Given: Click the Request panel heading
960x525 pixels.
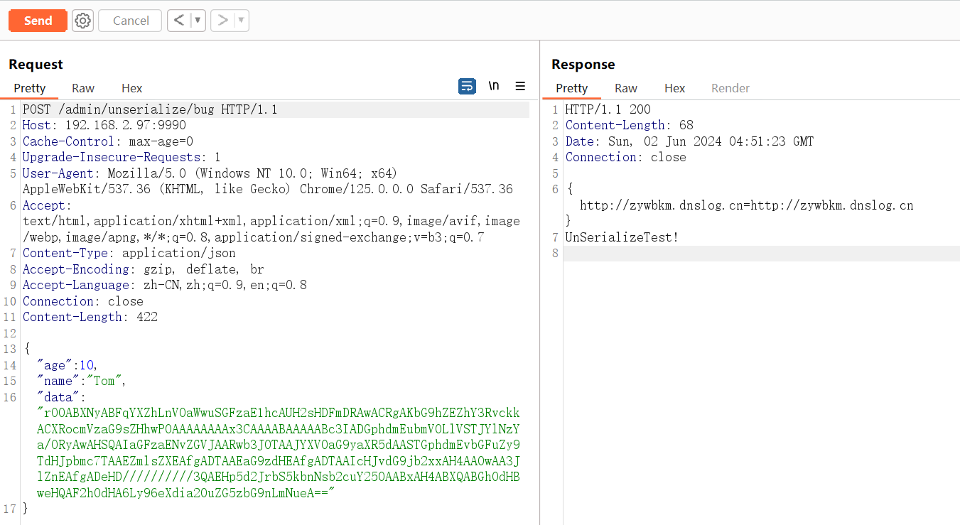Looking at the screenshot, I should click(36, 64).
